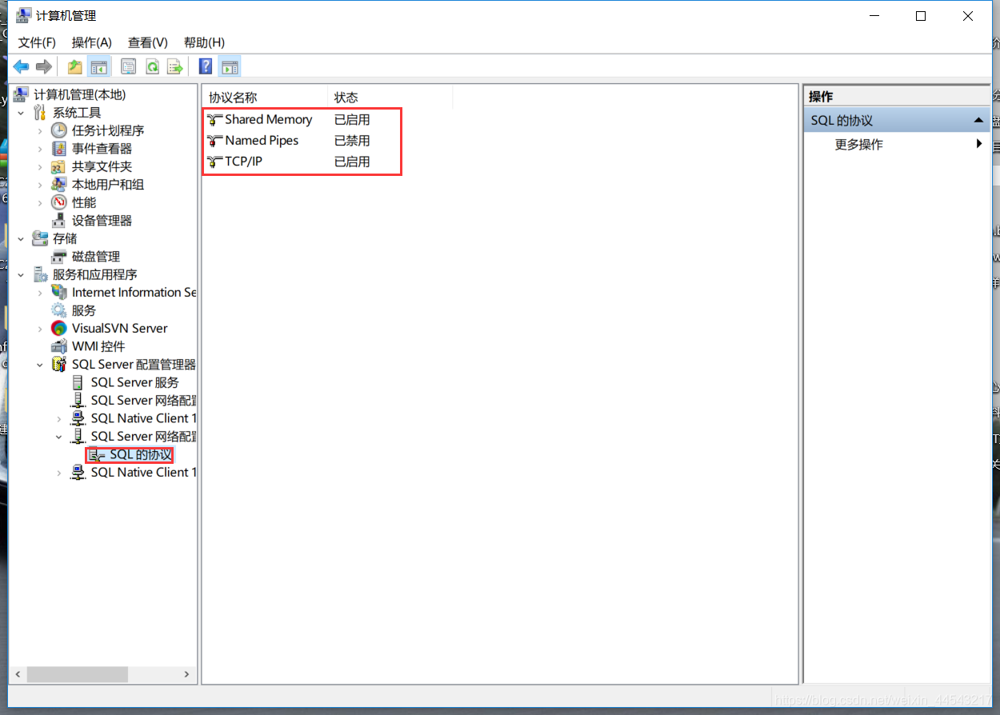This screenshot has width=1000, height=715.
Task: Select the SQL 的协议 tree node
Action: (x=141, y=454)
